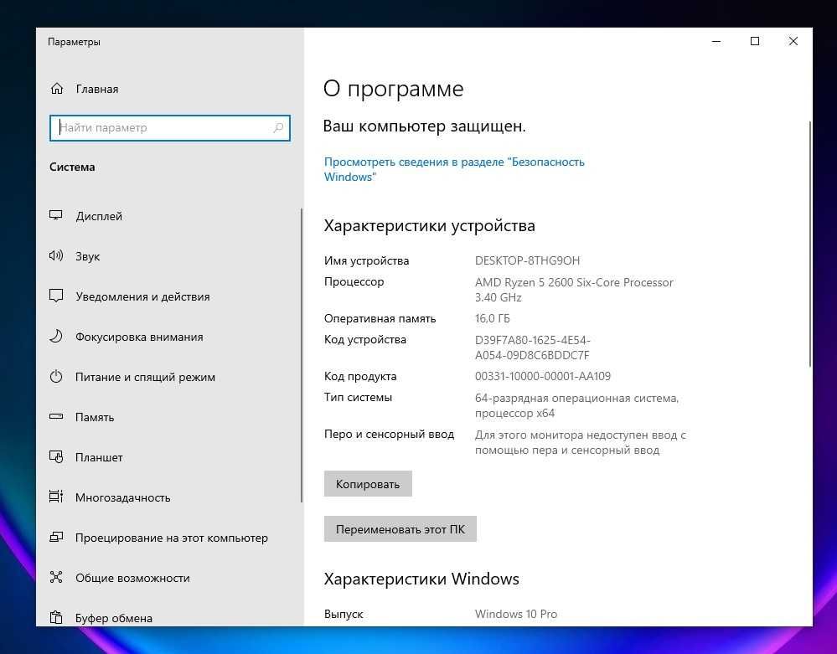Focus the Найти параметр search field
Viewport: 837px width, 654px height.
pos(170,128)
